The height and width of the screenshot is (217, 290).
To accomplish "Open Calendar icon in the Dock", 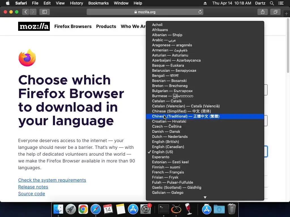I will pos(108,209).
